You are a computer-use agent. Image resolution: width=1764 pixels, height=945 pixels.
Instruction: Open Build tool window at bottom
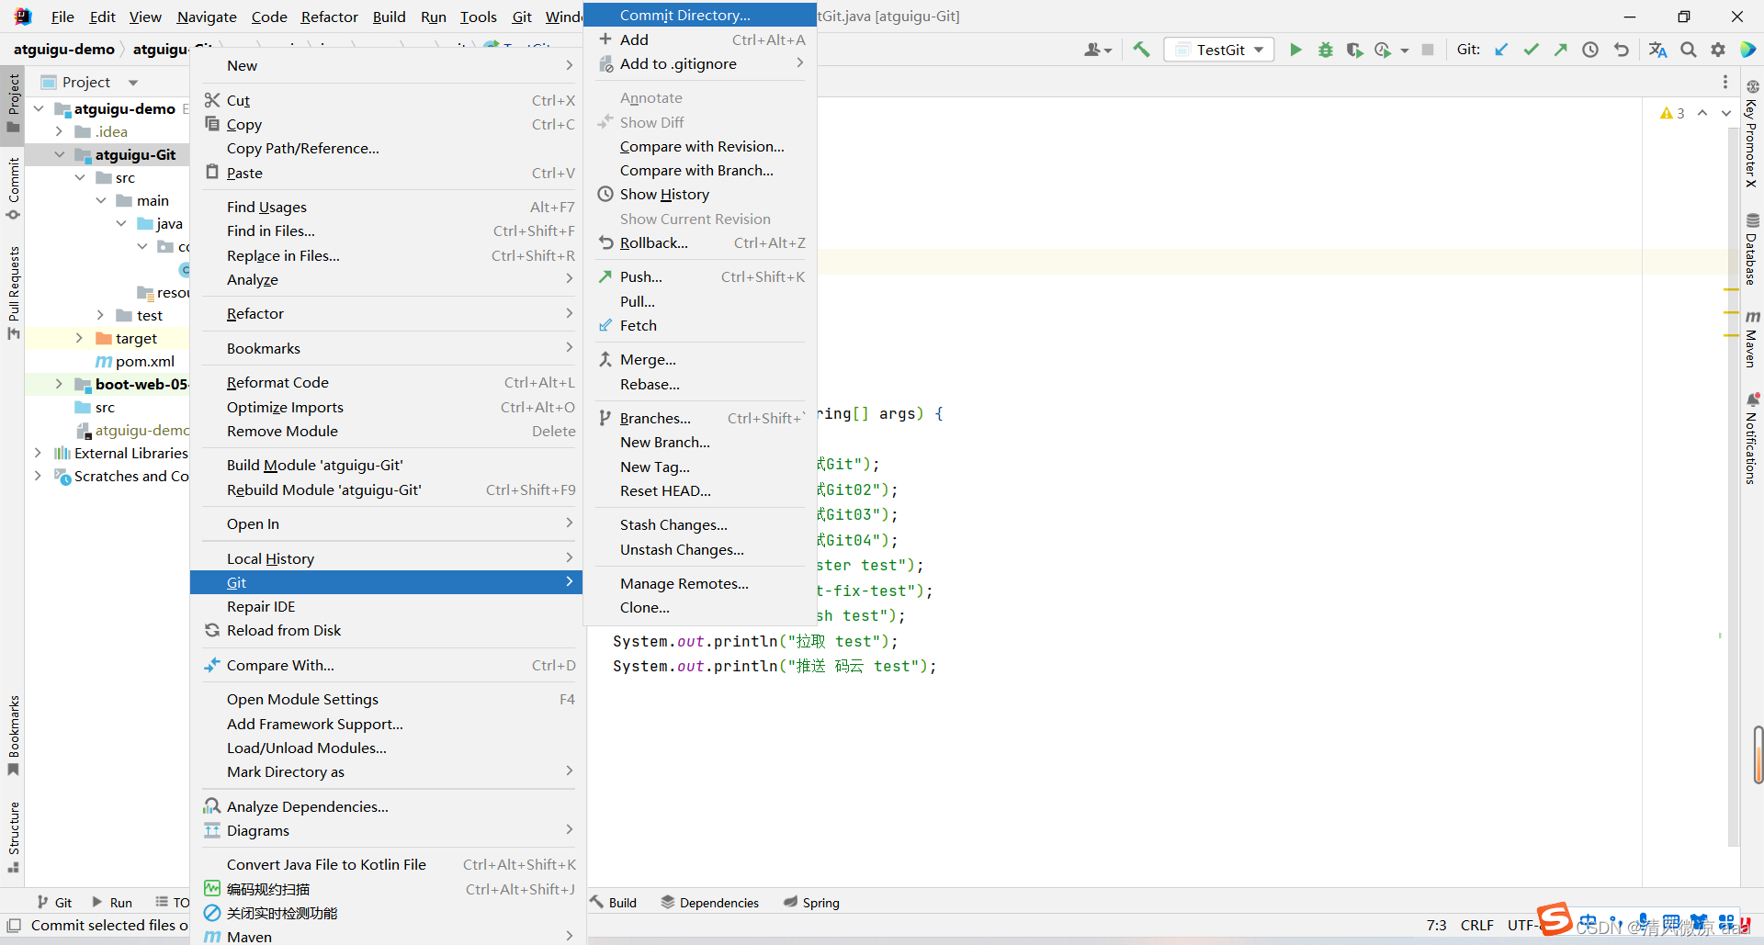click(614, 903)
